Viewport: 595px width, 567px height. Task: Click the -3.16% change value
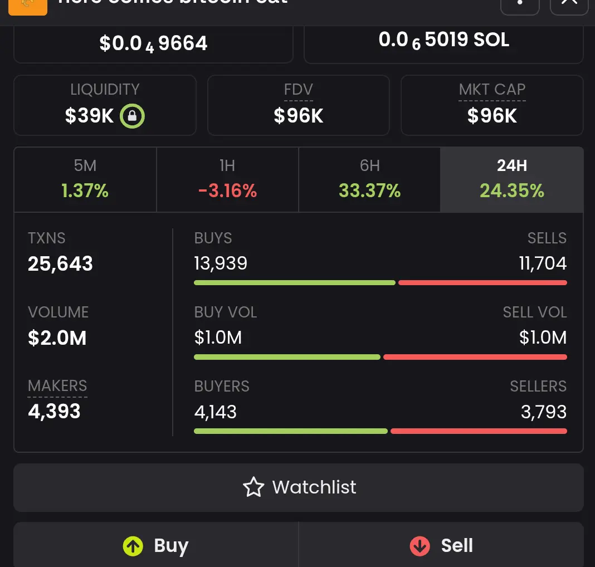pyautogui.click(x=228, y=190)
